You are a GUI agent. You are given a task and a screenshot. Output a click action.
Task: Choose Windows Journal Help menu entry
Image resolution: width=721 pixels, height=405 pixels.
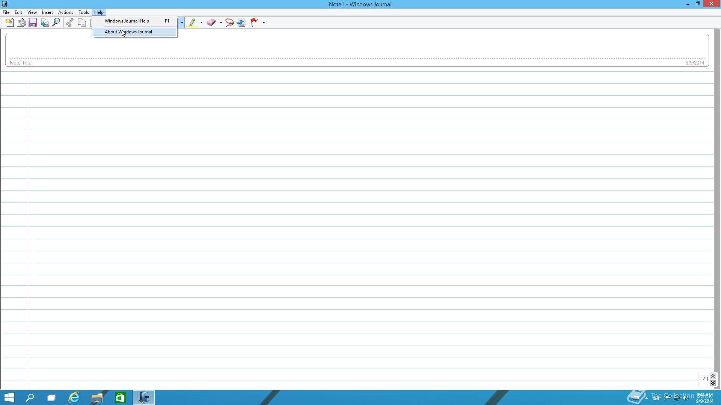(x=135, y=21)
